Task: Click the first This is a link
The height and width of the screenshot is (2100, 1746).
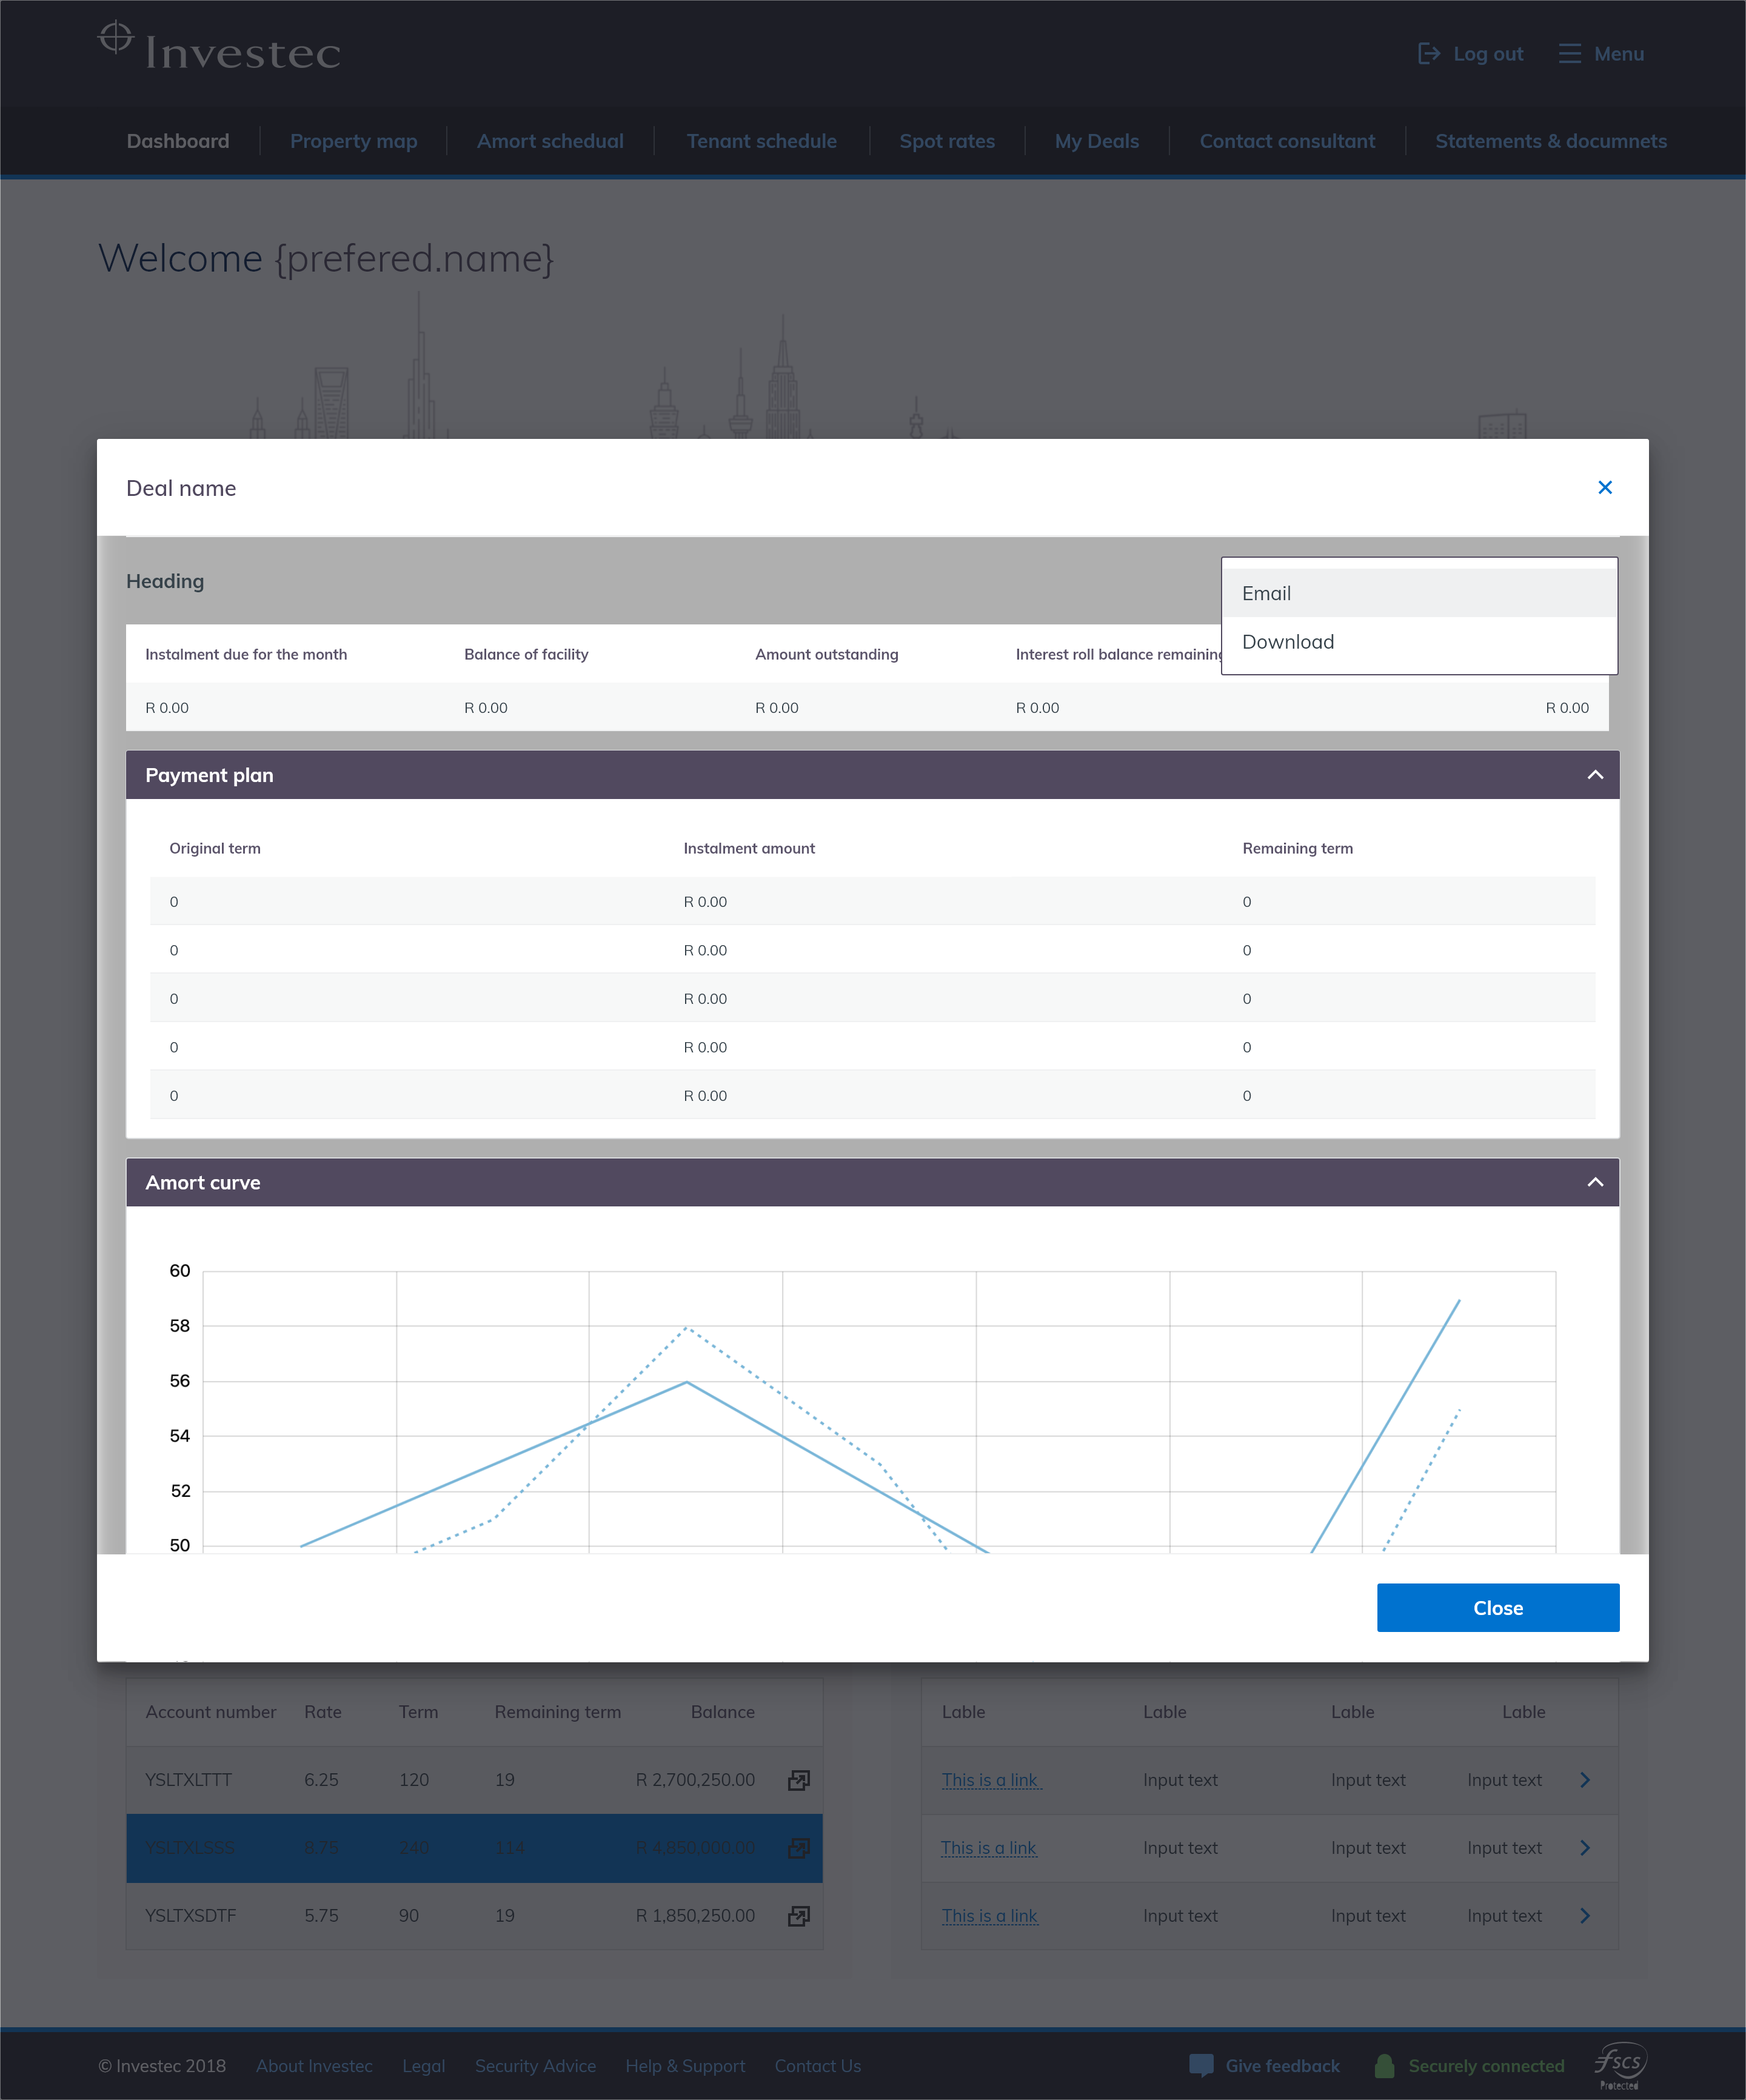Action: click(990, 1780)
